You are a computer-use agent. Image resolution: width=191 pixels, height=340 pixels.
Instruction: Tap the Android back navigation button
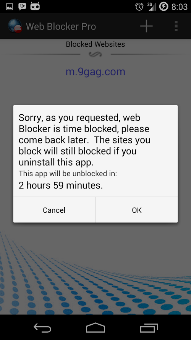42,327
